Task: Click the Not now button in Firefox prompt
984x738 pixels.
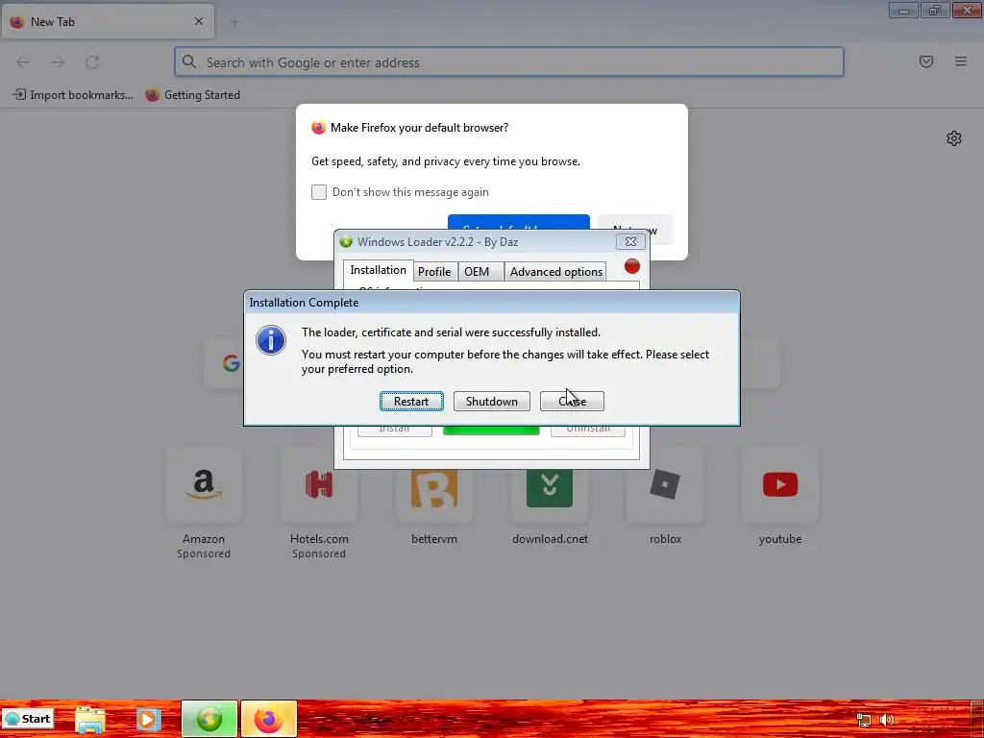Action: tap(635, 230)
